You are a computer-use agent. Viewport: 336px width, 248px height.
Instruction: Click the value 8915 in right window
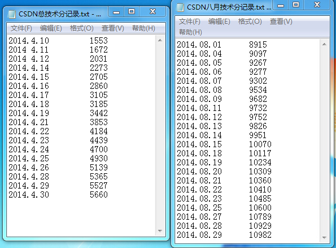pos(258,45)
